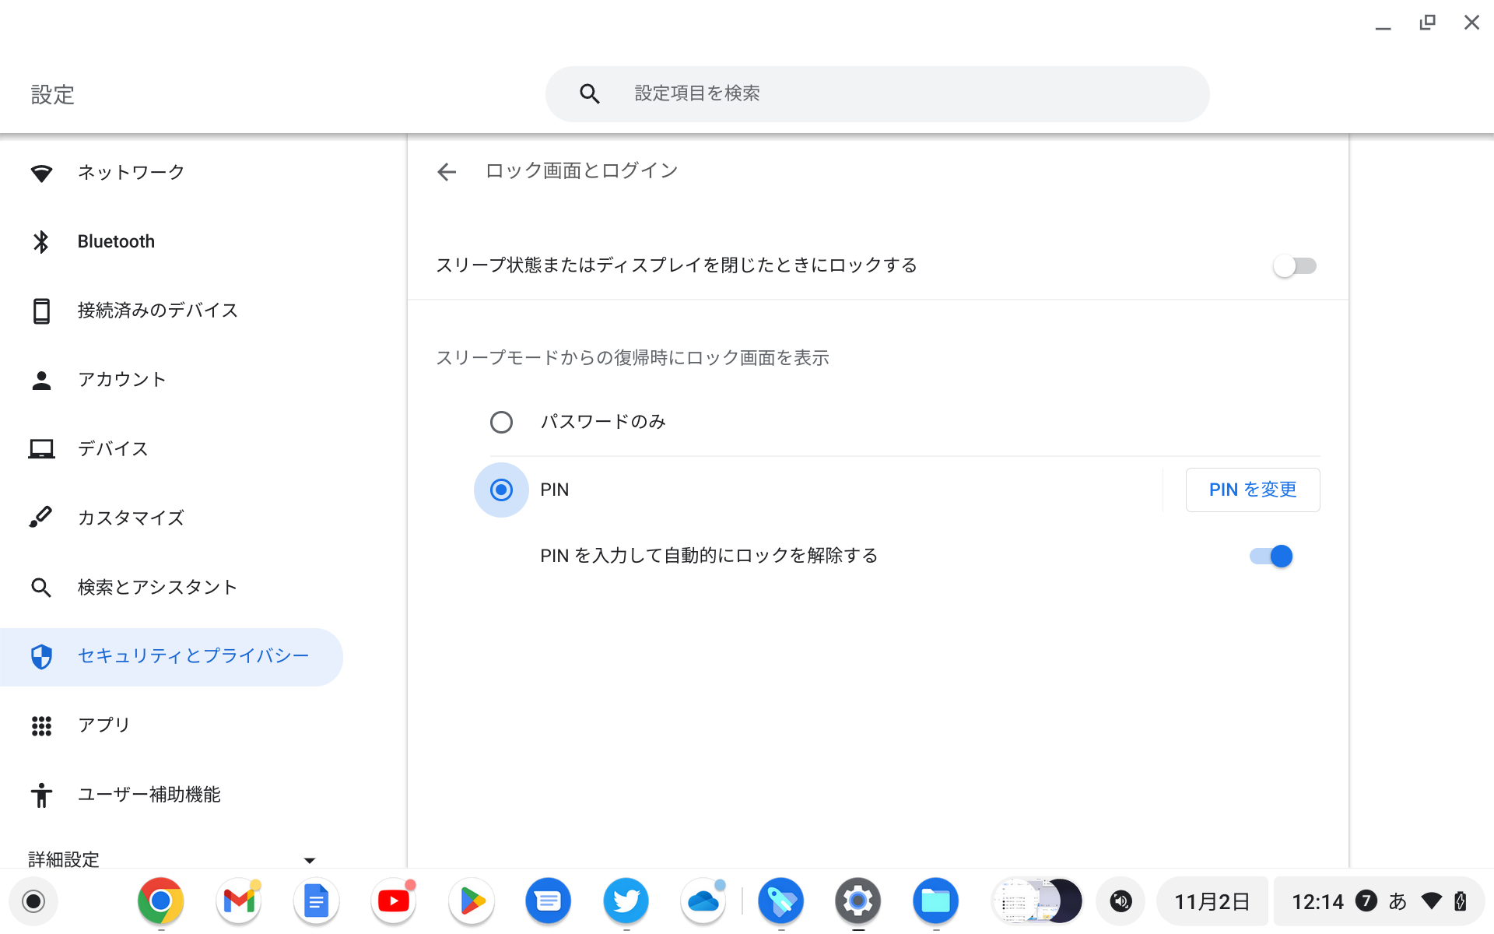Select 接続済みのデバイス in the sidebar
This screenshot has height=934, width=1494.
[x=157, y=310]
